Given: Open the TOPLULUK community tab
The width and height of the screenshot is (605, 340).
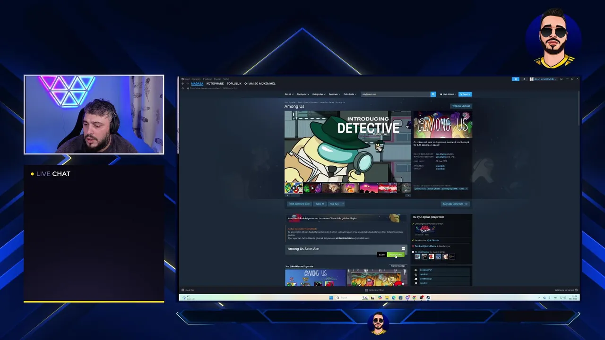Looking at the screenshot, I should pos(234,84).
